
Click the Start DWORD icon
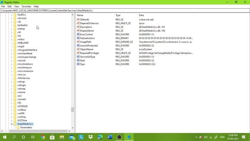(x=78, y=60)
